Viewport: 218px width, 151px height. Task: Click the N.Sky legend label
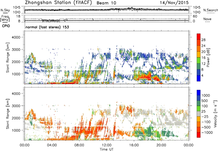[x=5, y=10]
